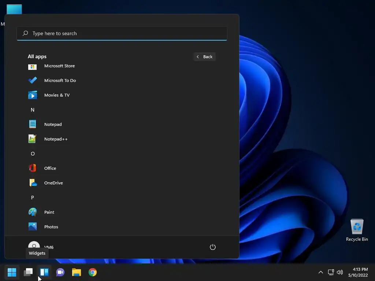Open the Notepad++ icon
The image size is (375, 281).
tap(32, 139)
